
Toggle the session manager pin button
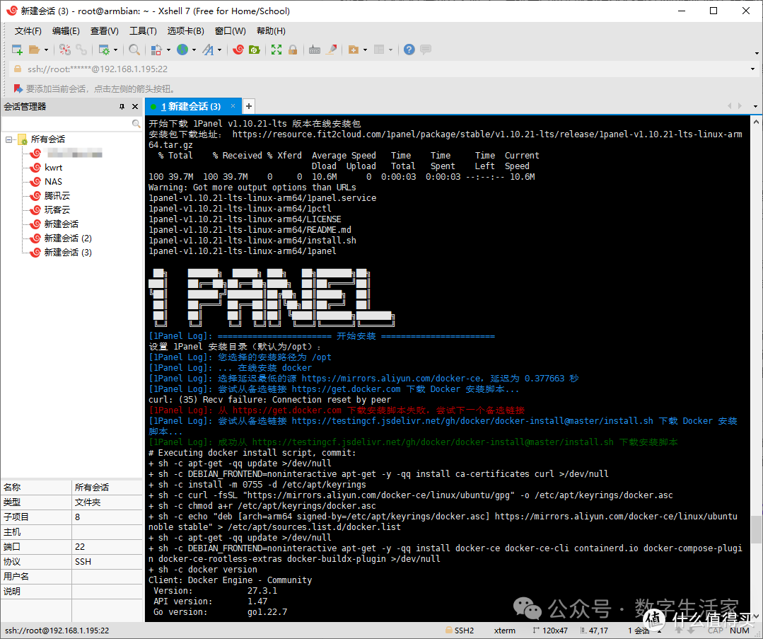(x=122, y=106)
